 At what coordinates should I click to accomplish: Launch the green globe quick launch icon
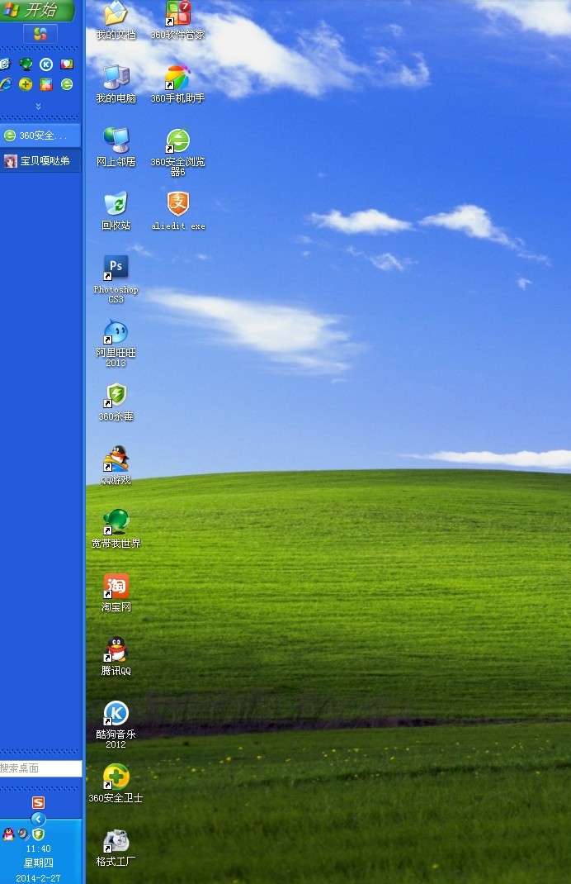click(x=26, y=64)
